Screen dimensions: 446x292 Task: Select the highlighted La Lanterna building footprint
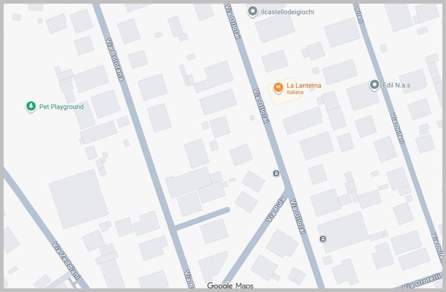284,91
